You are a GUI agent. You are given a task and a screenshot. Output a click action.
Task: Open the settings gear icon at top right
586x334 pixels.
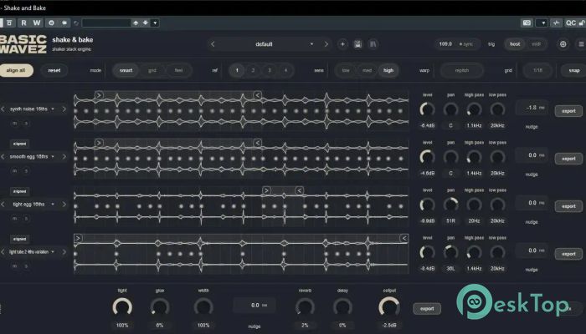point(563,44)
